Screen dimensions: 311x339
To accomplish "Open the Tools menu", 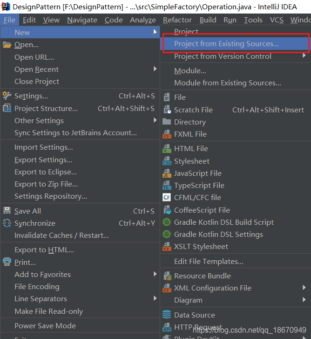I will (253, 20).
